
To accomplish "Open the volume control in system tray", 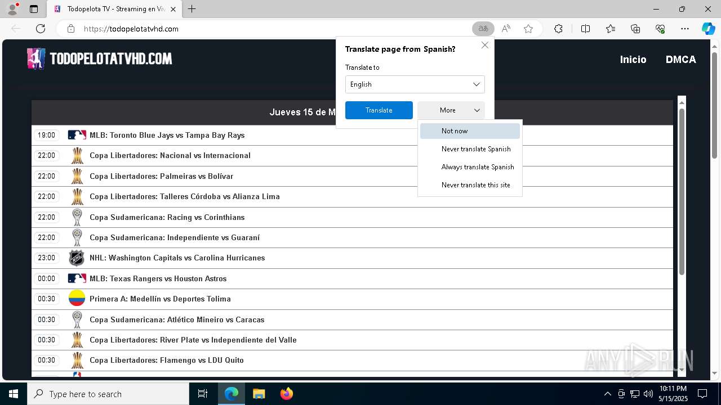I will (648, 394).
